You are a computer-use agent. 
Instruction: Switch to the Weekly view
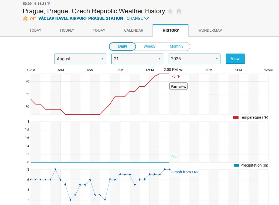click(x=149, y=46)
